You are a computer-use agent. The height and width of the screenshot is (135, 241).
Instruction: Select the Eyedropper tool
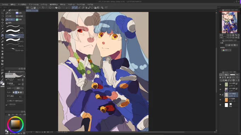pyautogui.click(x=2, y=32)
